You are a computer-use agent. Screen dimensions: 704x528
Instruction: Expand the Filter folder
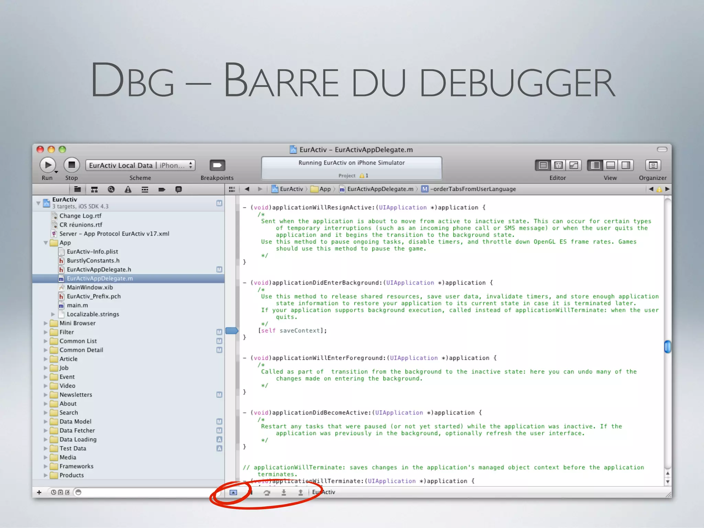[45, 332]
